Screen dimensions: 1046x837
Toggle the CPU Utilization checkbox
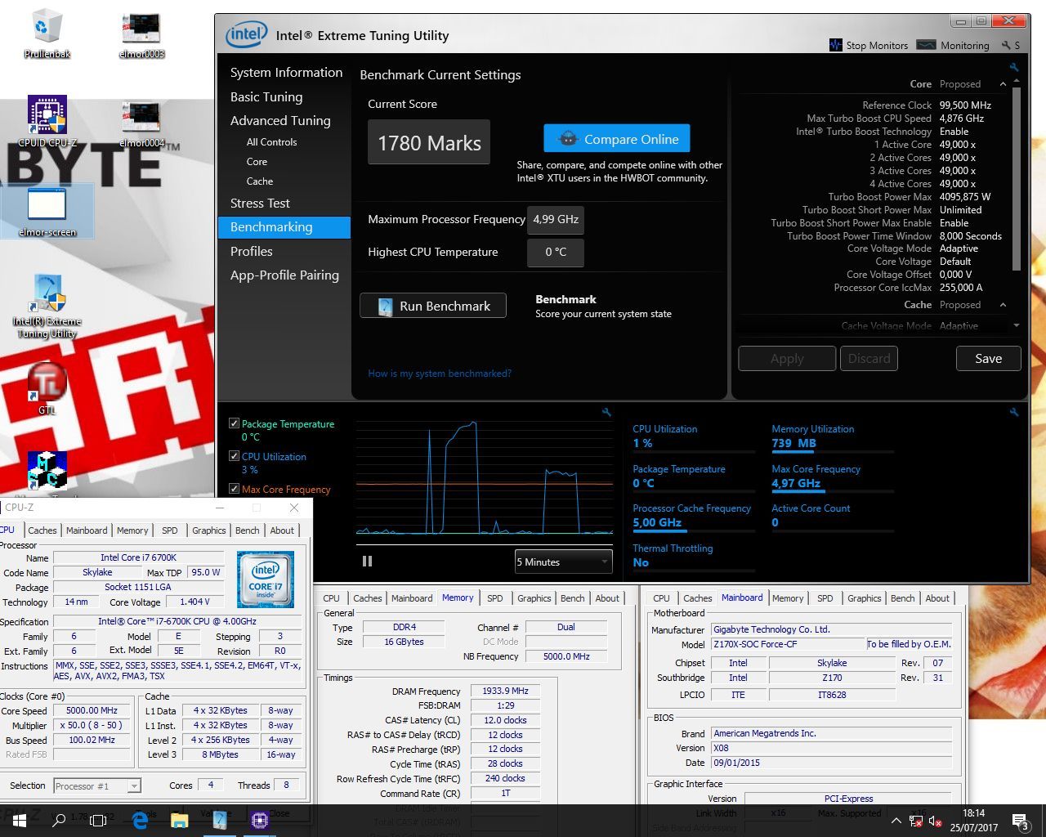coord(235,456)
